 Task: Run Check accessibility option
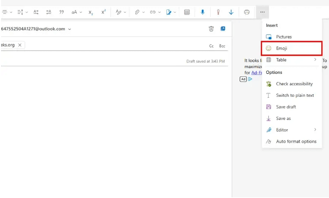(x=291, y=84)
